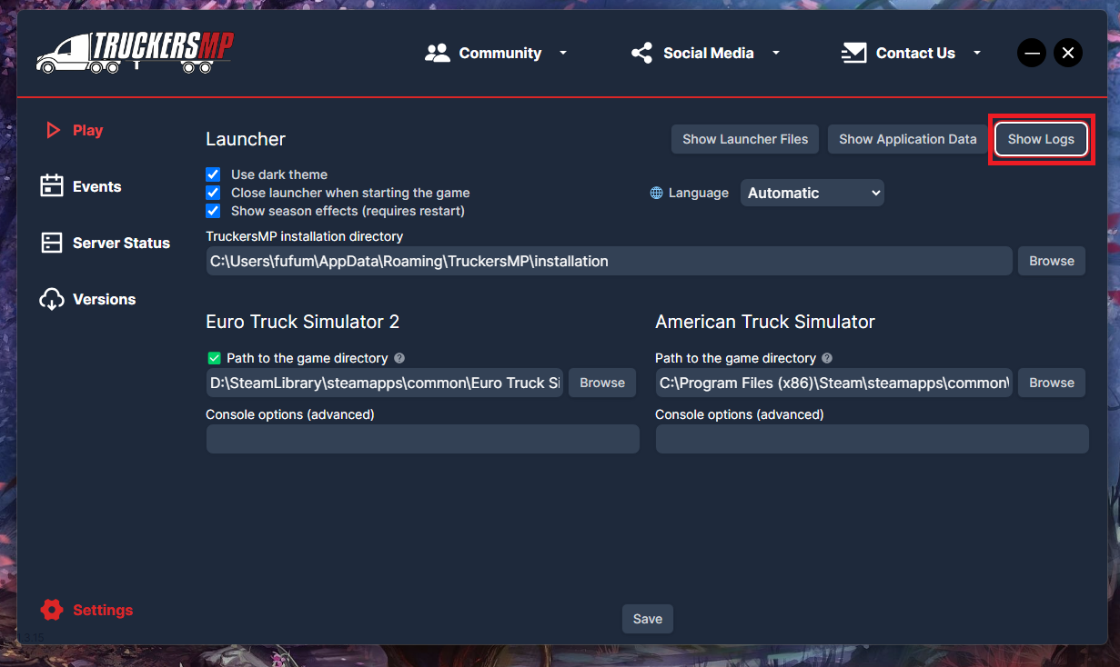Open the Language dropdown set to Automatic
Viewport: 1120px width, 667px height.
tap(812, 193)
